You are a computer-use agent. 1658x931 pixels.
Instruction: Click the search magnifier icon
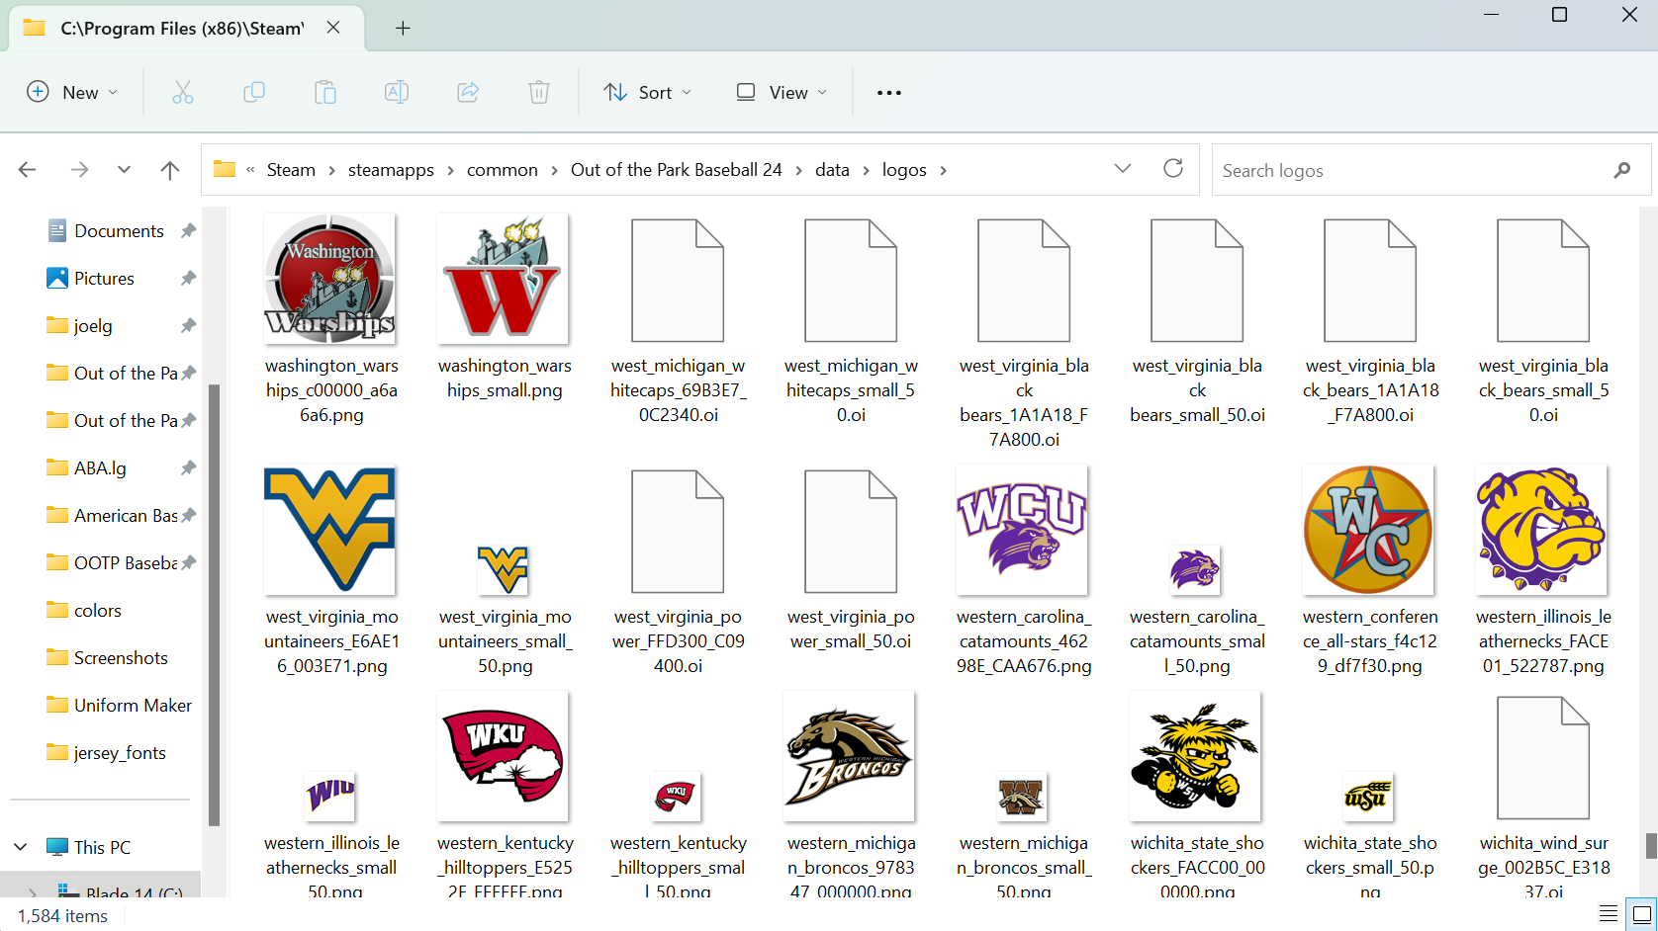1621,170
